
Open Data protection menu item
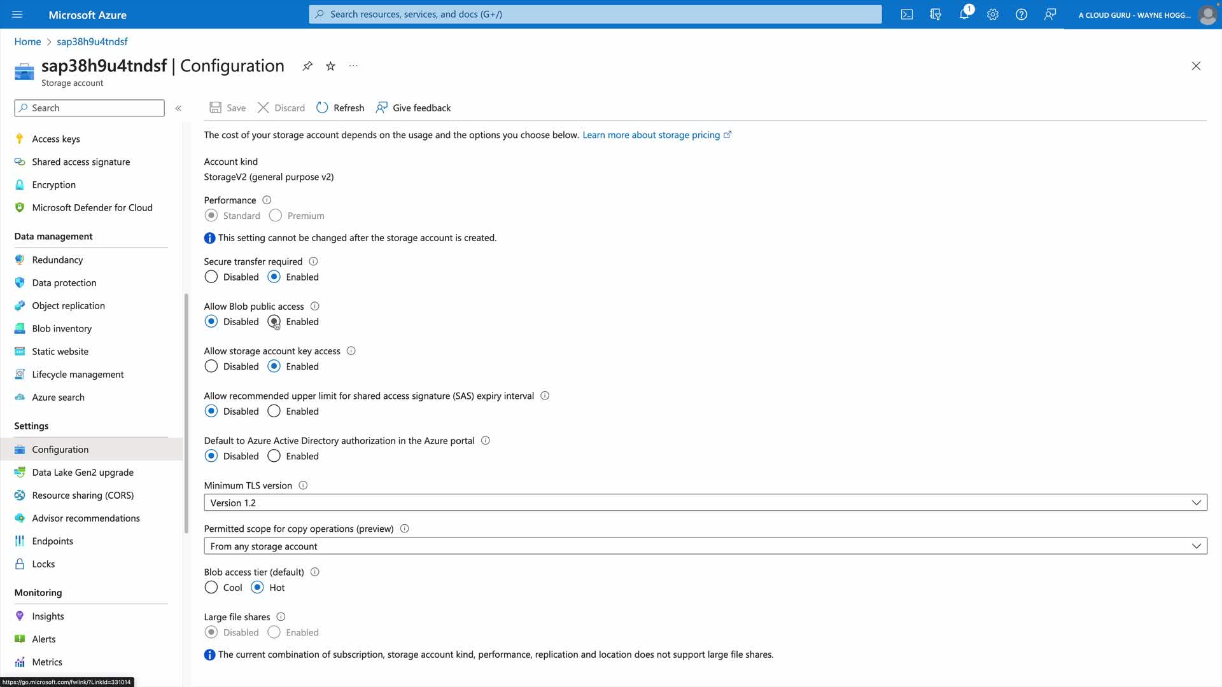tap(64, 283)
